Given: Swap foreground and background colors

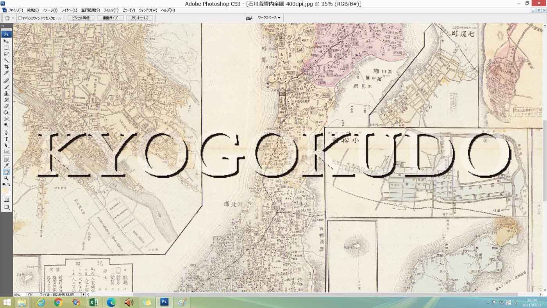Looking at the screenshot, I should point(9,184).
